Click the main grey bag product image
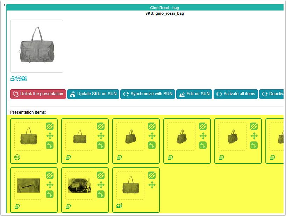 (37, 46)
